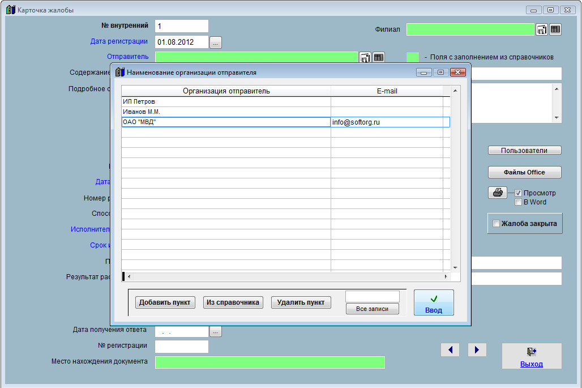
Task: Open the date picker next to Дата получения ответа
Action: (x=216, y=331)
